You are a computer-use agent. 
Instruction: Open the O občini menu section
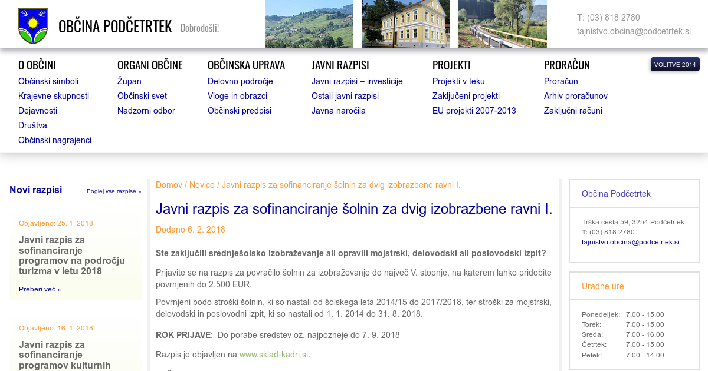click(x=37, y=65)
